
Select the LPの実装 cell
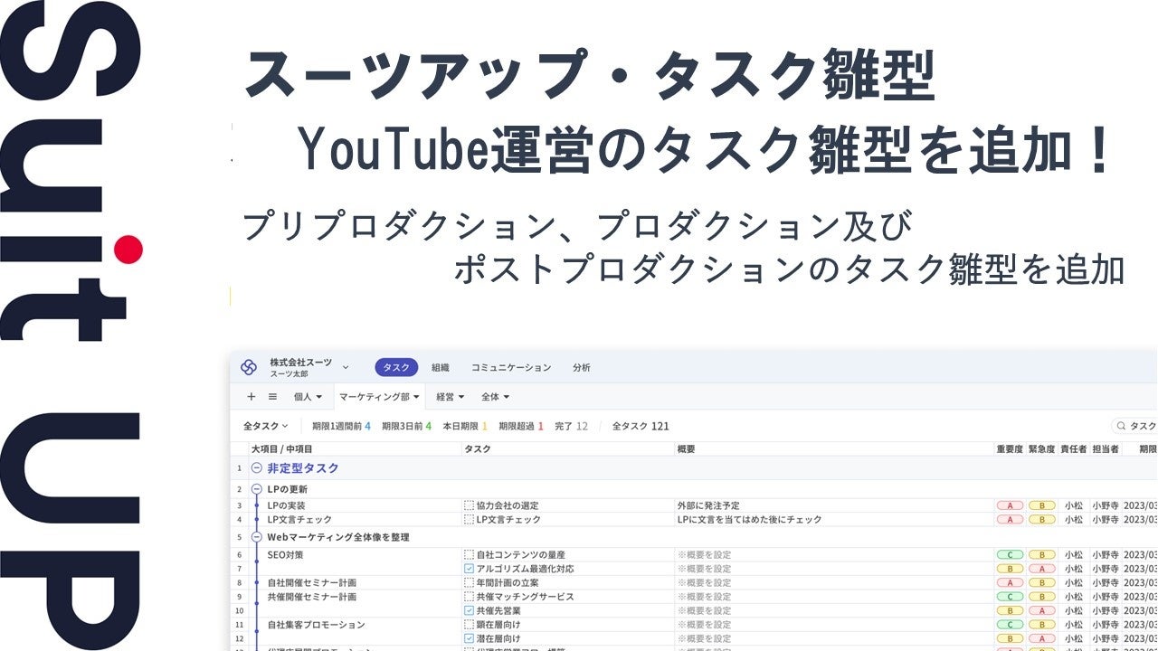click(287, 505)
